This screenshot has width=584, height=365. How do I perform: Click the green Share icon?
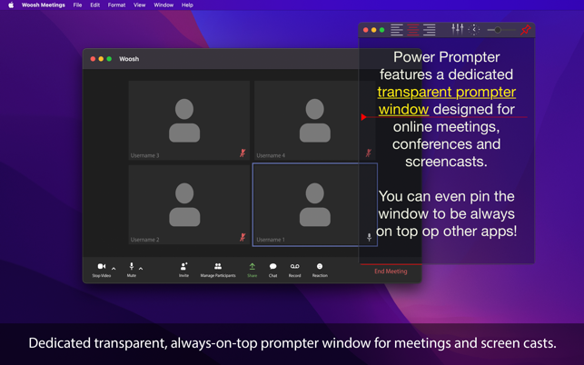coord(252,266)
